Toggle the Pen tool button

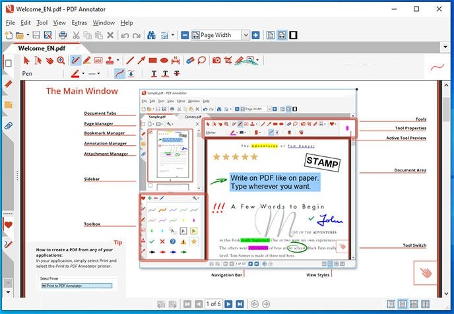(76, 61)
